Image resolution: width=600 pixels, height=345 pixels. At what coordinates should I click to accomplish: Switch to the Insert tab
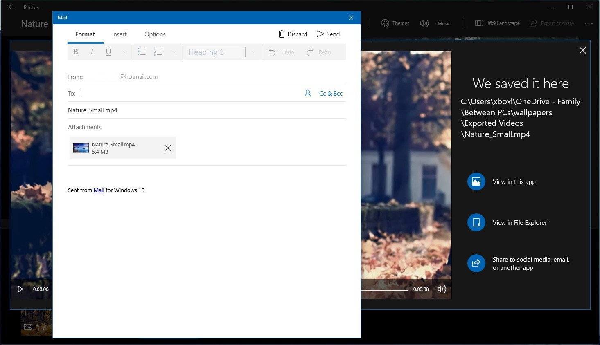coord(120,34)
